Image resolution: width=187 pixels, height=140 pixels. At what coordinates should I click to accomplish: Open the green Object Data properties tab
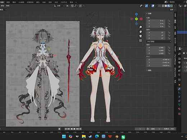179,105
